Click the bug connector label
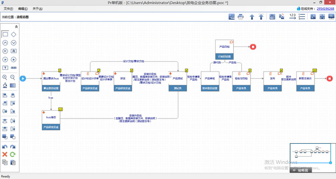The image size is (336, 179). pos(50,98)
